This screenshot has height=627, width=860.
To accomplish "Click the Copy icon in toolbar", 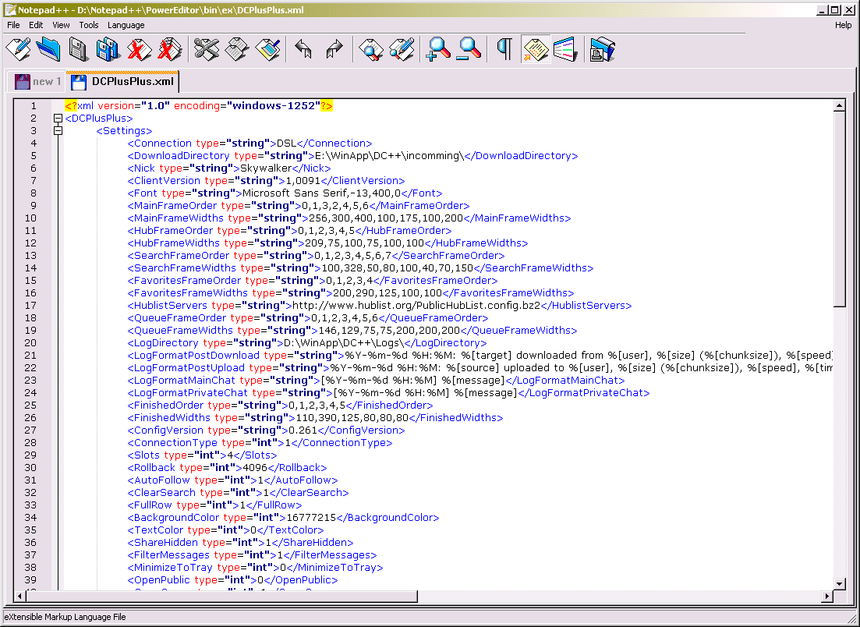I will click(237, 49).
